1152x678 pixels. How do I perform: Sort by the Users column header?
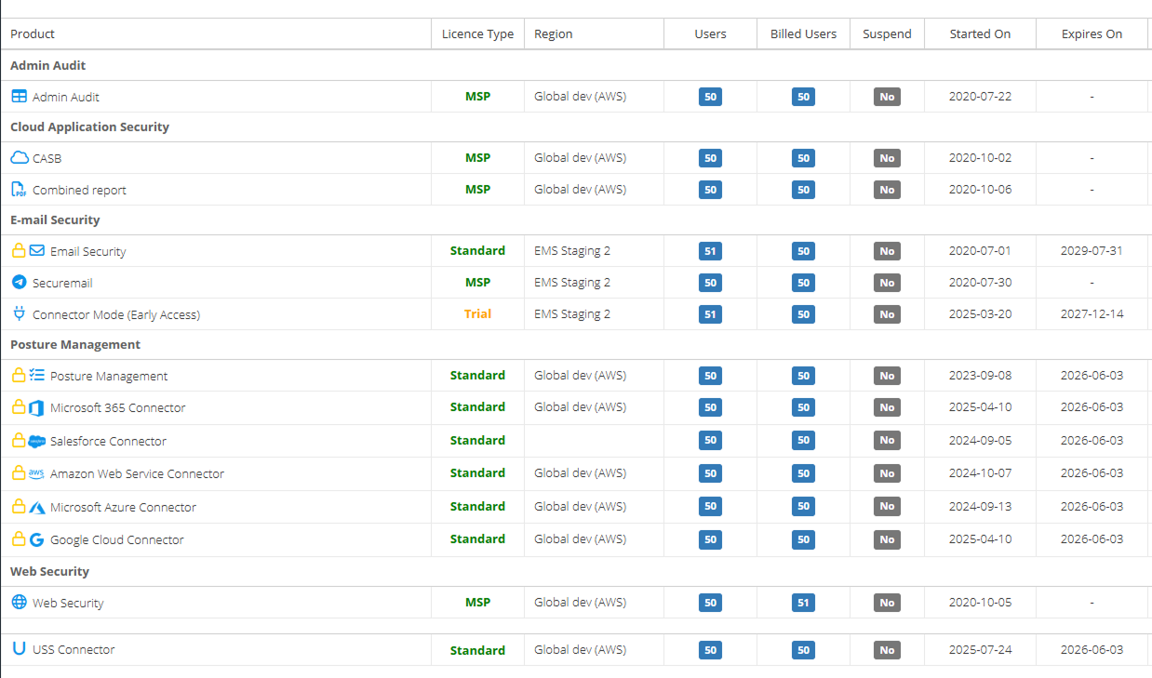(x=710, y=33)
